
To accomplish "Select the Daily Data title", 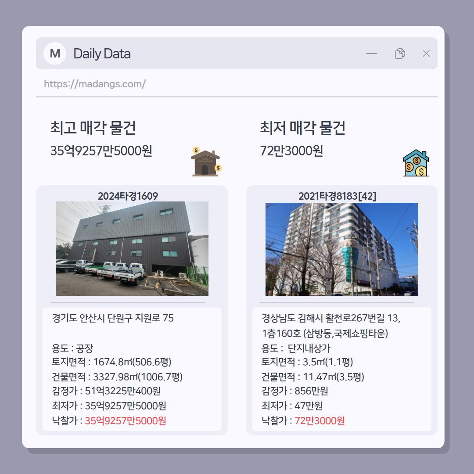I will (x=102, y=54).
